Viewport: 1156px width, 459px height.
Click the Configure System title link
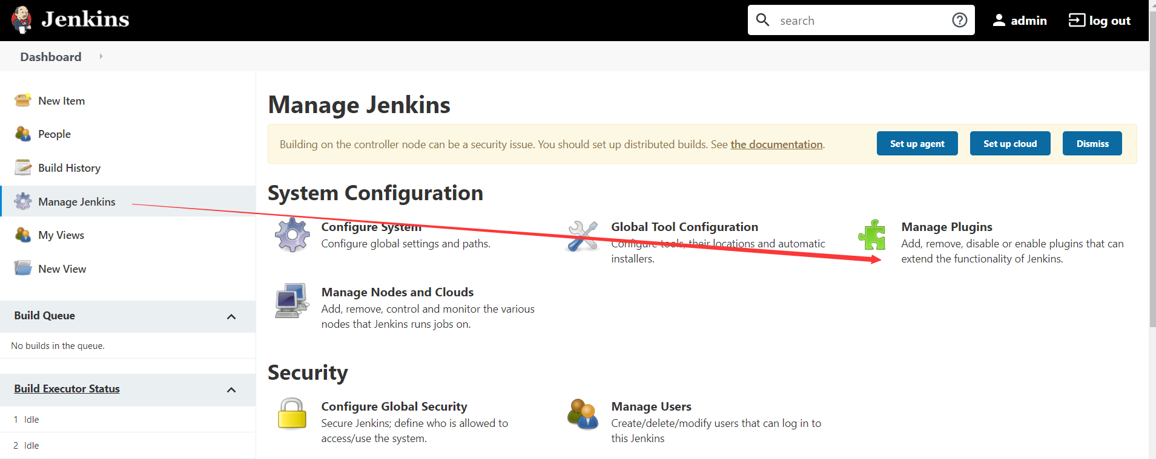click(x=371, y=227)
